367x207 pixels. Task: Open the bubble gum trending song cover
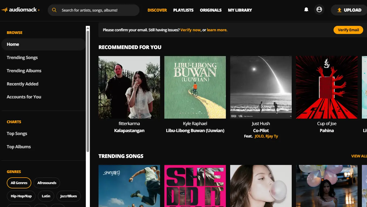pos(261,186)
